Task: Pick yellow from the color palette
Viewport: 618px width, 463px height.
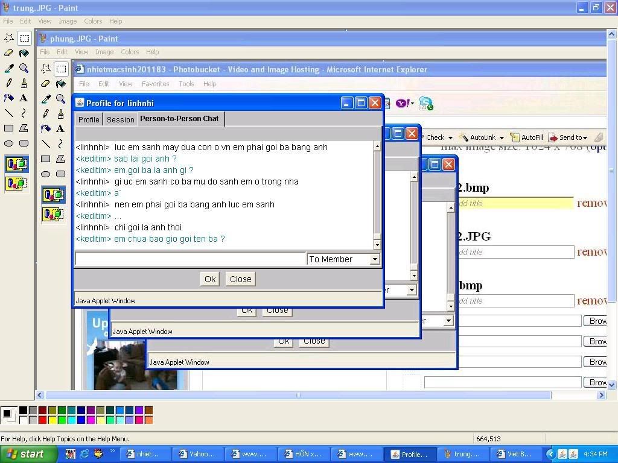Action: 52,420
